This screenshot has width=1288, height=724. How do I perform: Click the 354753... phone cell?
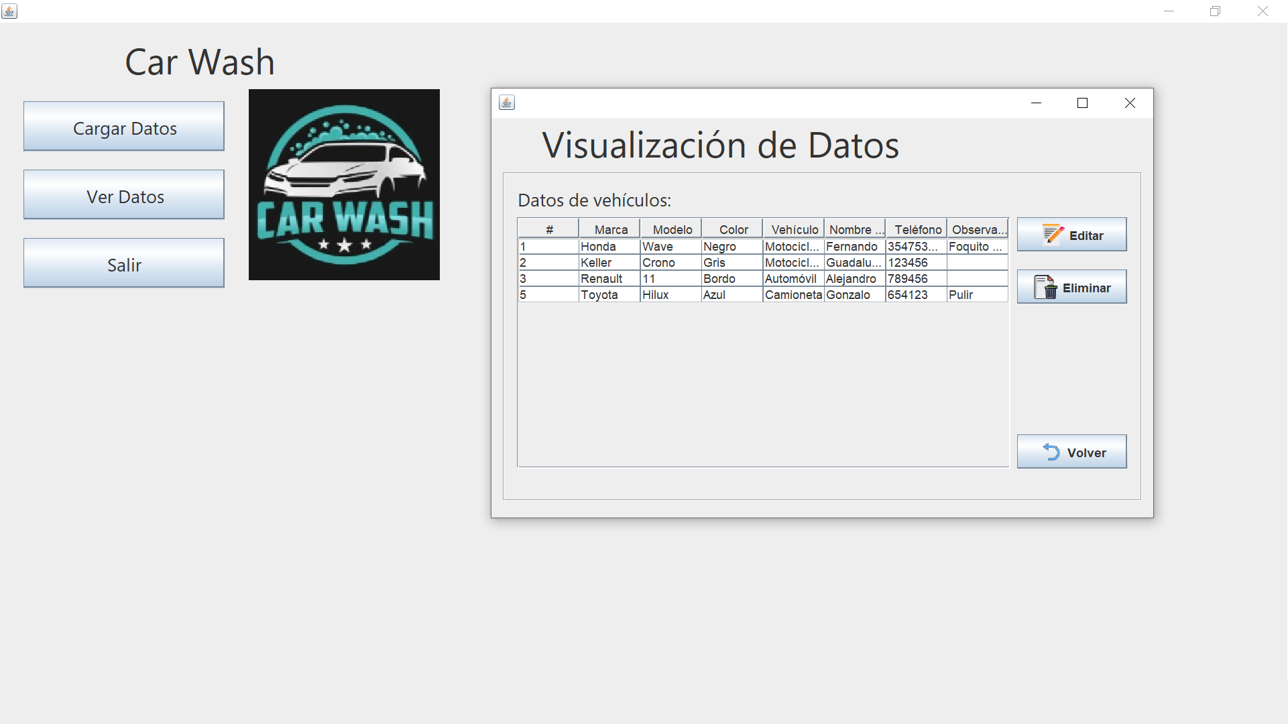click(x=917, y=247)
